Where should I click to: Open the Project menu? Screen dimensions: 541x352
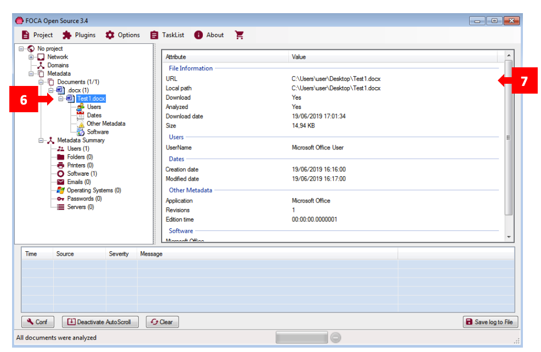tap(37, 35)
